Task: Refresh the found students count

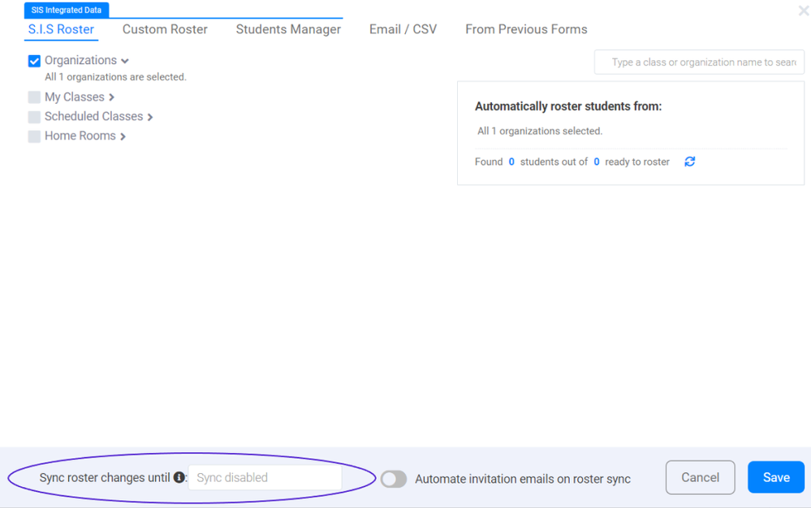Action: point(689,161)
